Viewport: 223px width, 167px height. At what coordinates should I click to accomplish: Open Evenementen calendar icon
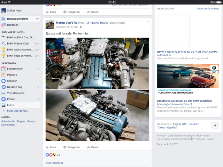click(x=3, y=69)
